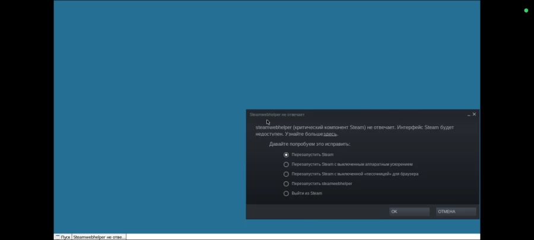Choose the "Выйти из Steam" option
This screenshot has height=240, width=534.
click(x=286, y=193)
